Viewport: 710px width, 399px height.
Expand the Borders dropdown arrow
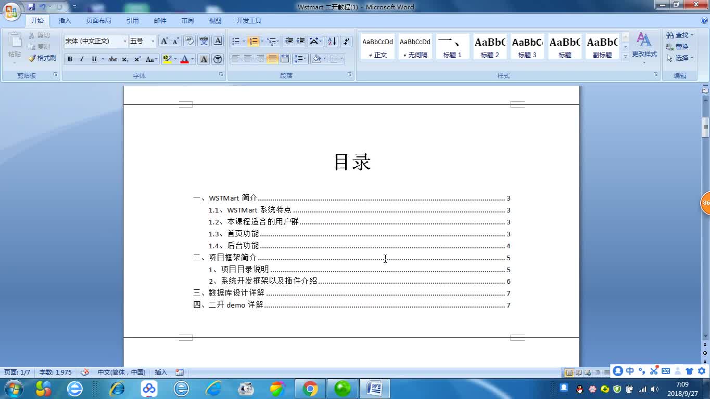click(342, 59)
